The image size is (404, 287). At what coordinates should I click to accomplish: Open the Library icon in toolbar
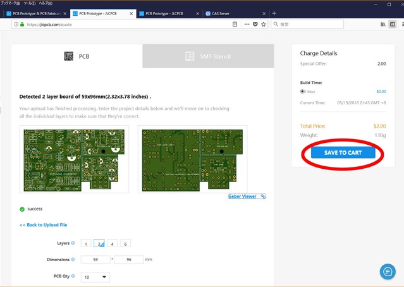[383, 24]
